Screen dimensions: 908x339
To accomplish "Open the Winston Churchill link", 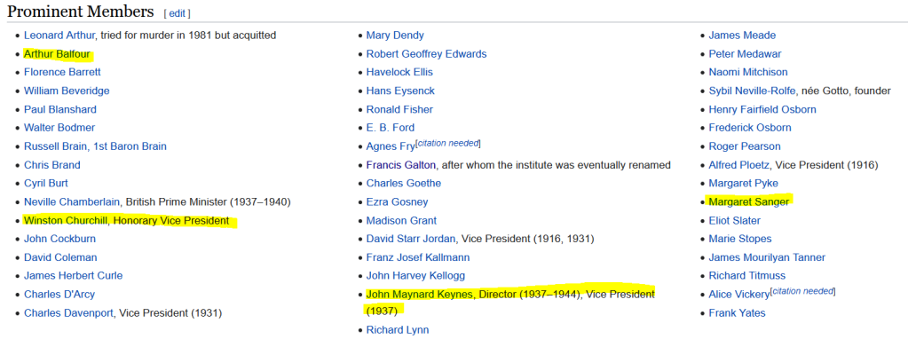I will (x=66, y=220).
